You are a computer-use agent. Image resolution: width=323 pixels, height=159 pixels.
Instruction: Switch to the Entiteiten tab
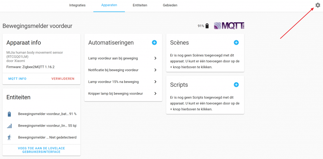point(140,5)
